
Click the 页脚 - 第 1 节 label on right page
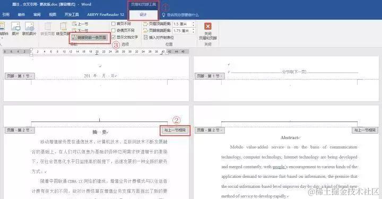tap(210, 76)
